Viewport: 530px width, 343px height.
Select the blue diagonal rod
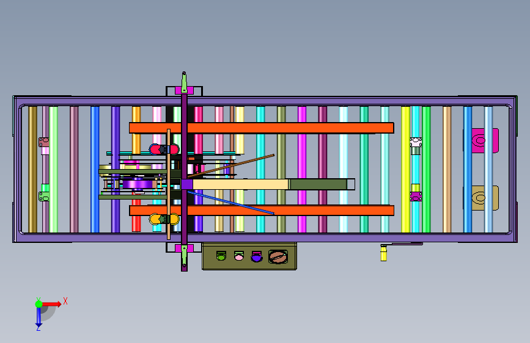tap(231, 203)
